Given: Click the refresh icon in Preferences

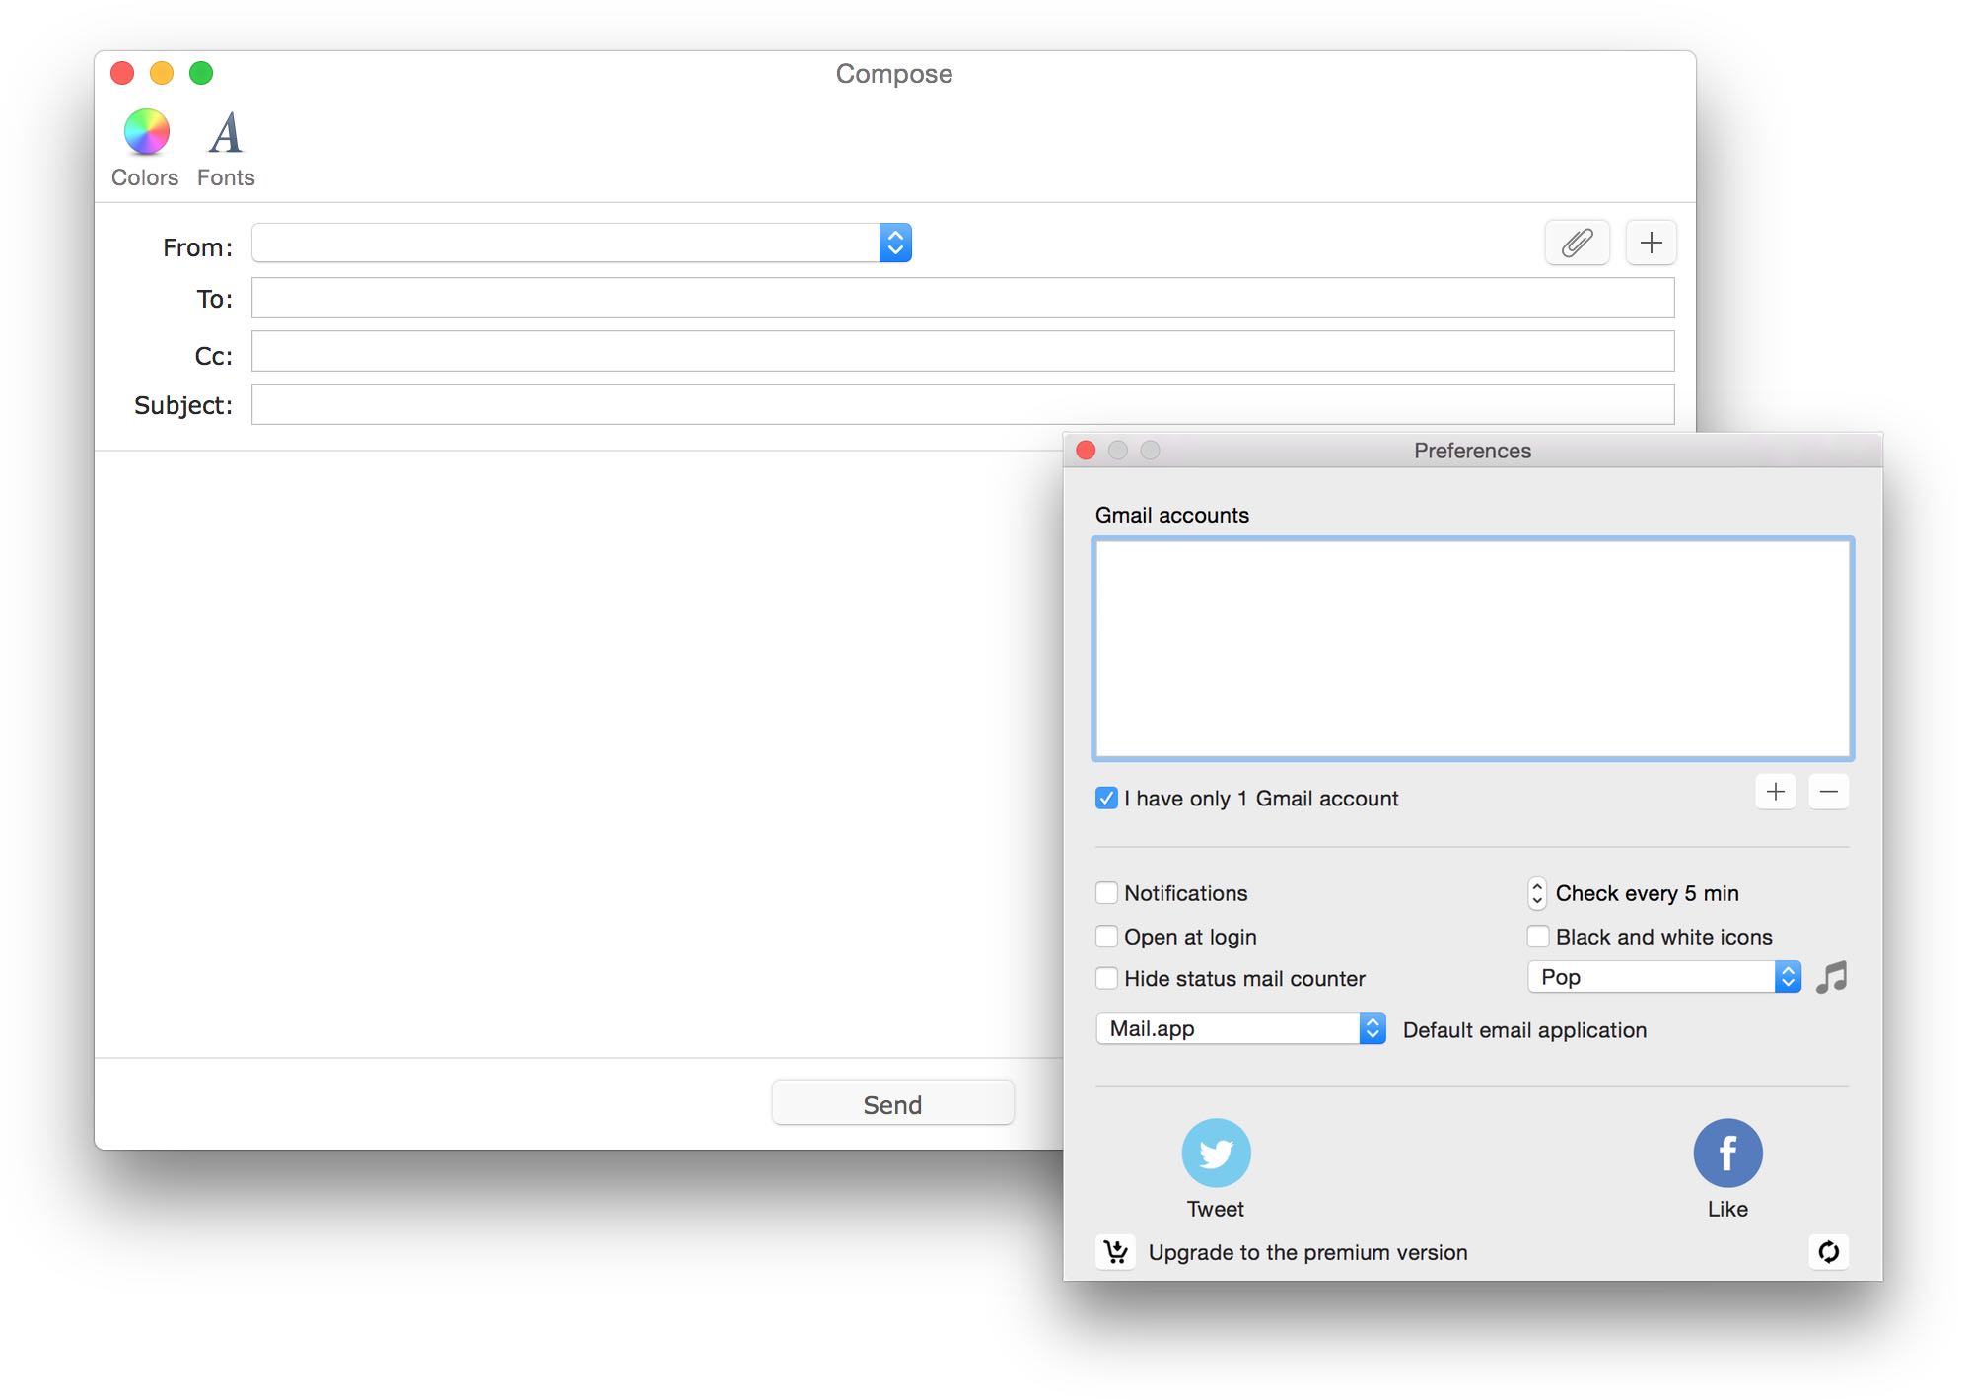Looking at the screenshot, I should pyautogui.click(x=1828, y=1252).
